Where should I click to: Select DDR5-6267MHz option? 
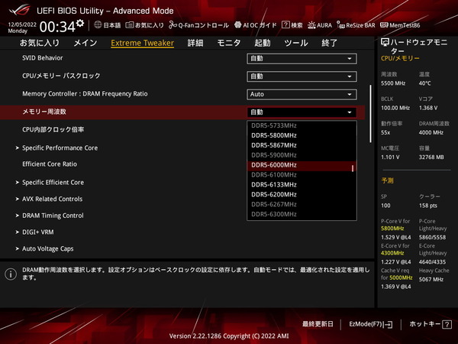(302, 204)
